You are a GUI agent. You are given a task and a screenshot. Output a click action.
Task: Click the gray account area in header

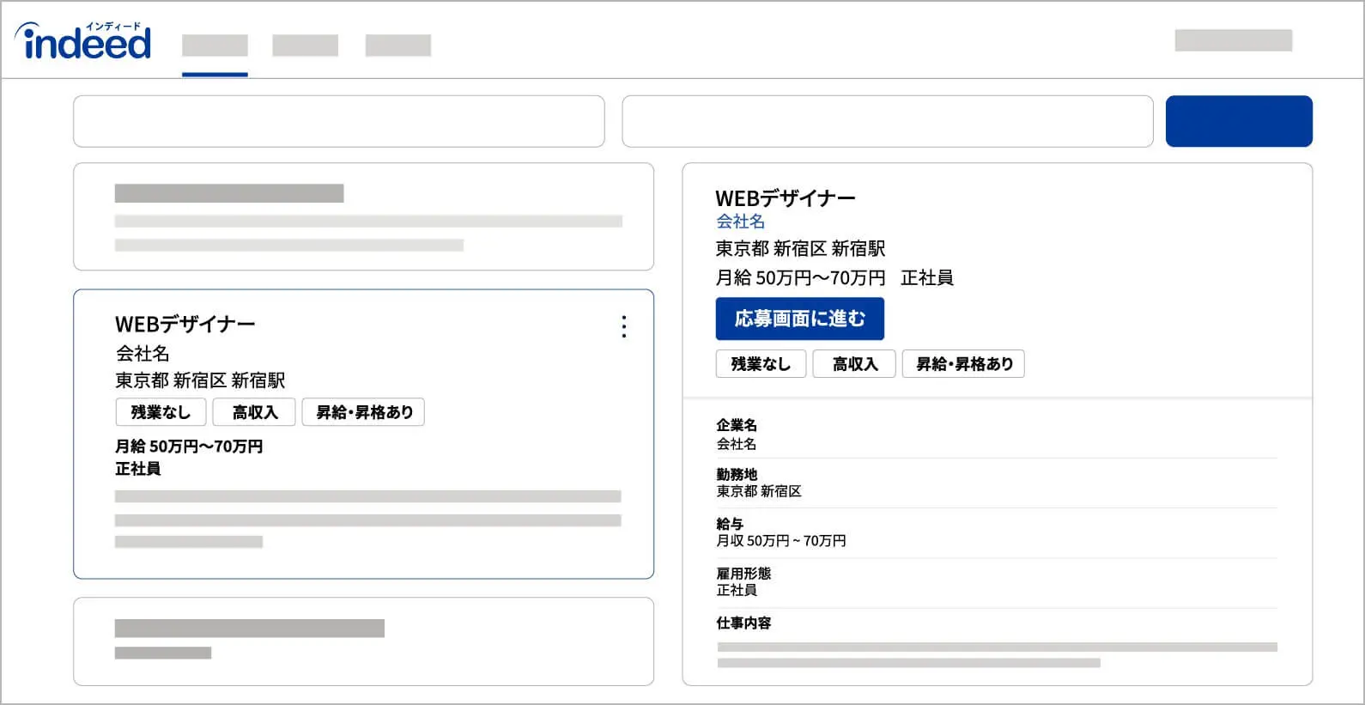pyautogui.click(x=1234, y=40)
